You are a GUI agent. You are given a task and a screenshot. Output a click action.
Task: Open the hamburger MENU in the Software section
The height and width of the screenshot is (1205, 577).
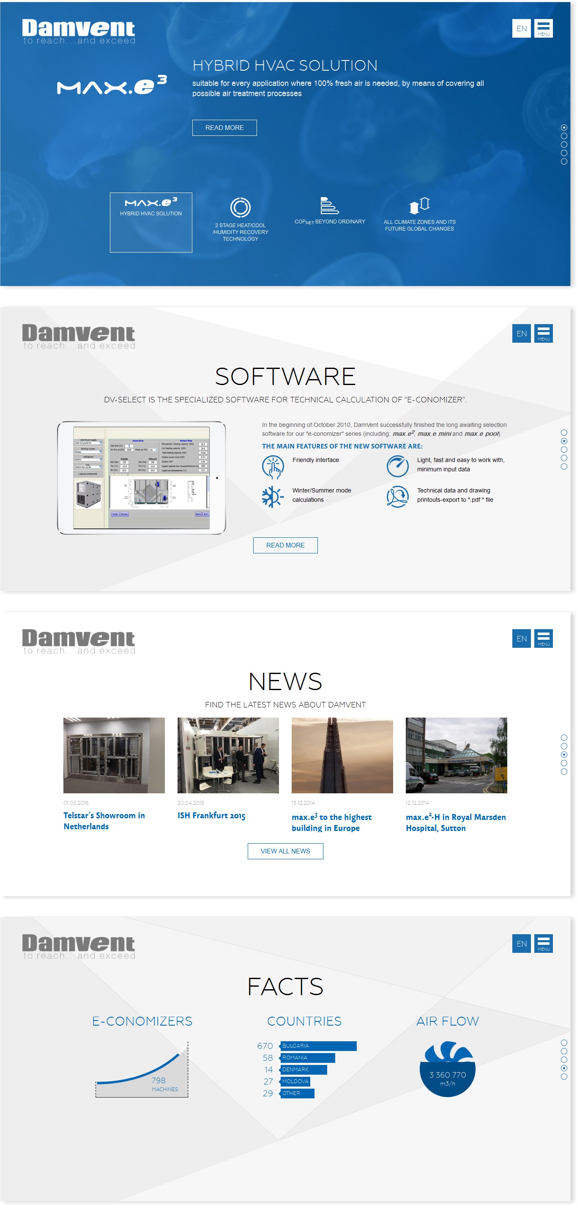(543, 333)
